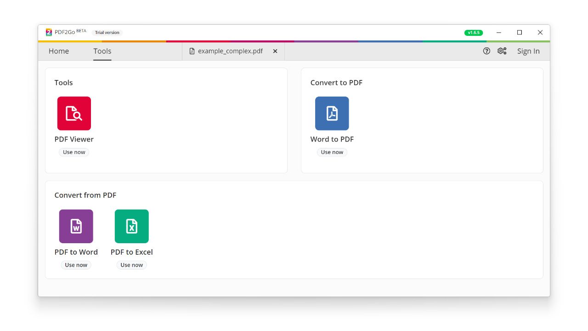Click the Trial version badge

pos(107,32)
